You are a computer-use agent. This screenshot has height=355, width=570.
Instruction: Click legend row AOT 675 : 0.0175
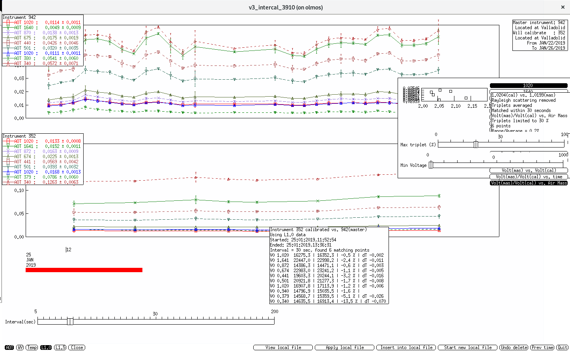tap(42, 38)
